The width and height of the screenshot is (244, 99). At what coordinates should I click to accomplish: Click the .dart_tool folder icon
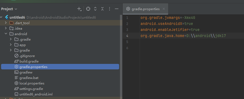pyautogui.click(x=12, y=23)
